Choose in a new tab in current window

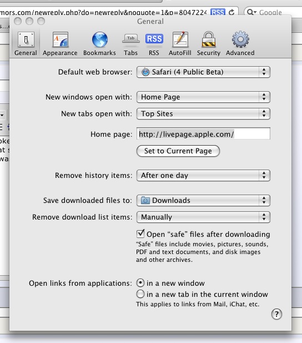pyautogui.click(x=140, y=294)
